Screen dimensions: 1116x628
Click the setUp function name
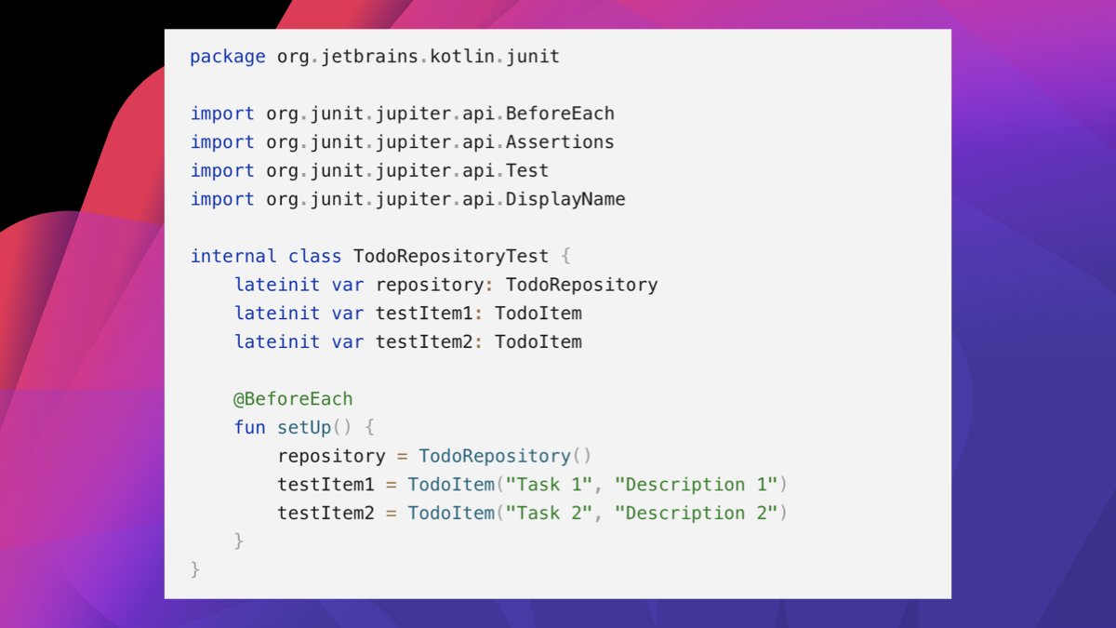[304, 427]
